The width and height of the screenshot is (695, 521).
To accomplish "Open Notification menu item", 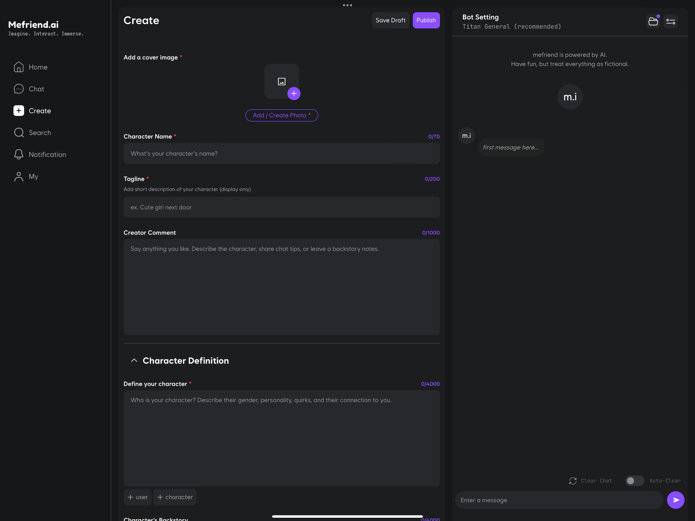I will 47,154.
